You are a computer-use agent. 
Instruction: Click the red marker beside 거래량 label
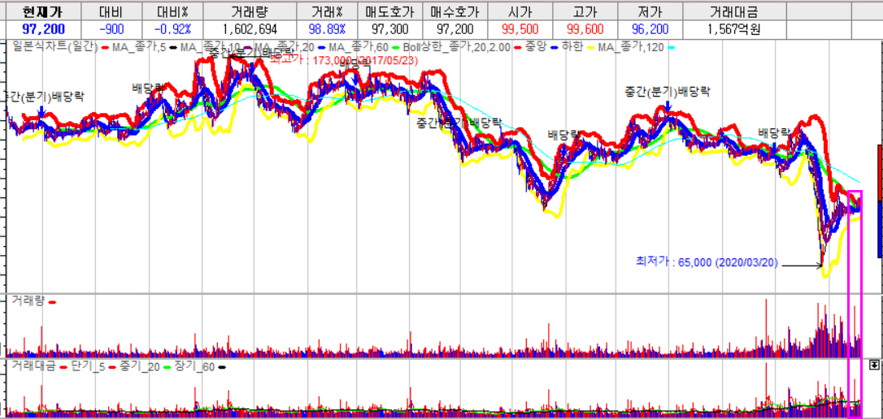[51, 303]
